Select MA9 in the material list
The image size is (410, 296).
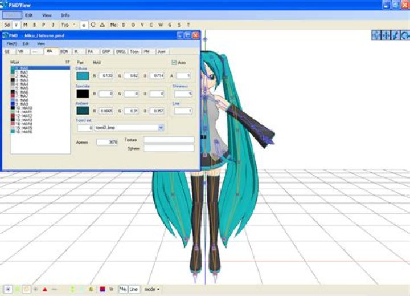pos(40,104)
